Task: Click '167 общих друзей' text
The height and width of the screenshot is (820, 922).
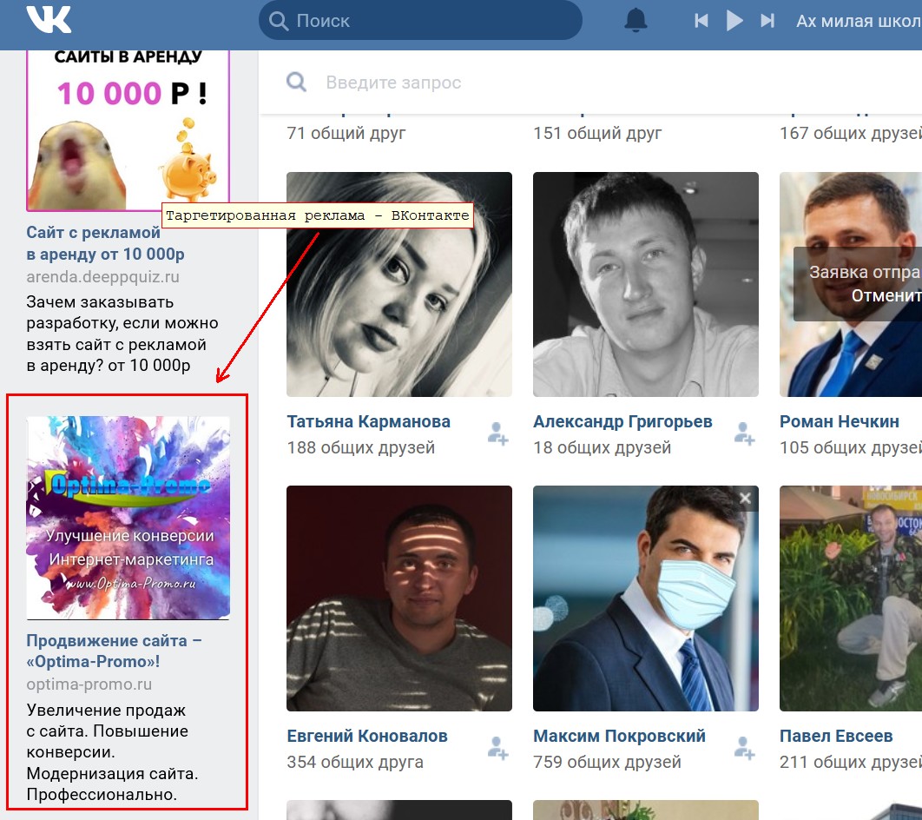Action: click(851, 133)
